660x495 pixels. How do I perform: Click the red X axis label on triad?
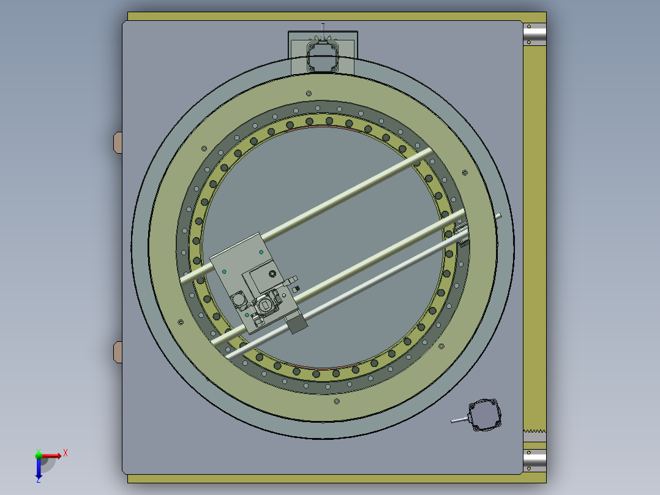[x=66, y=453]
